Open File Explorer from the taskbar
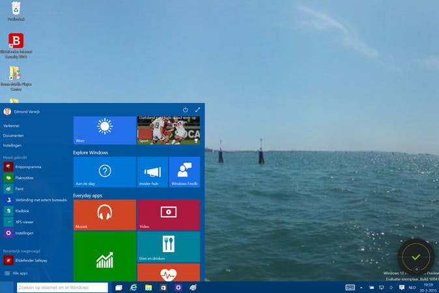The width and height of the screenshot is (439, 293). click(149, 288)
